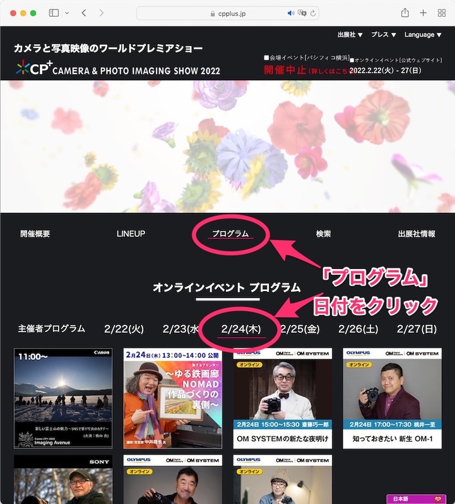Viewport: 455px width, 504px height.
Task: Click the cpplus.jp address bar
Action: tap(228, 13)
